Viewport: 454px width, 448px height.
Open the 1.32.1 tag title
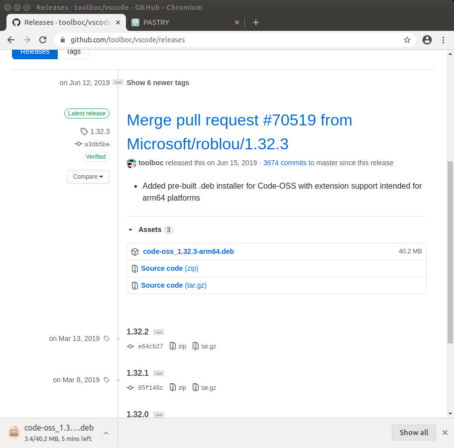click(x=137, y=373)
